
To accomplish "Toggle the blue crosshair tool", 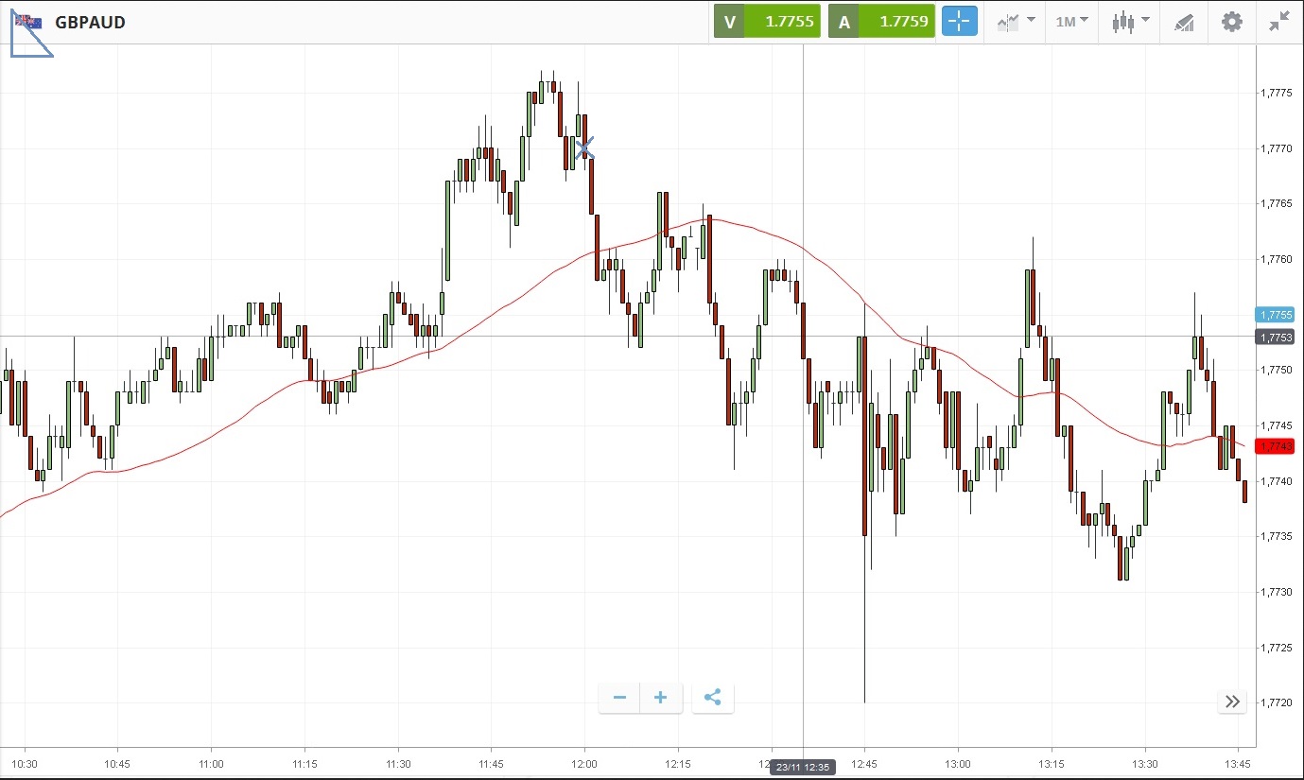I will (959, 21).
